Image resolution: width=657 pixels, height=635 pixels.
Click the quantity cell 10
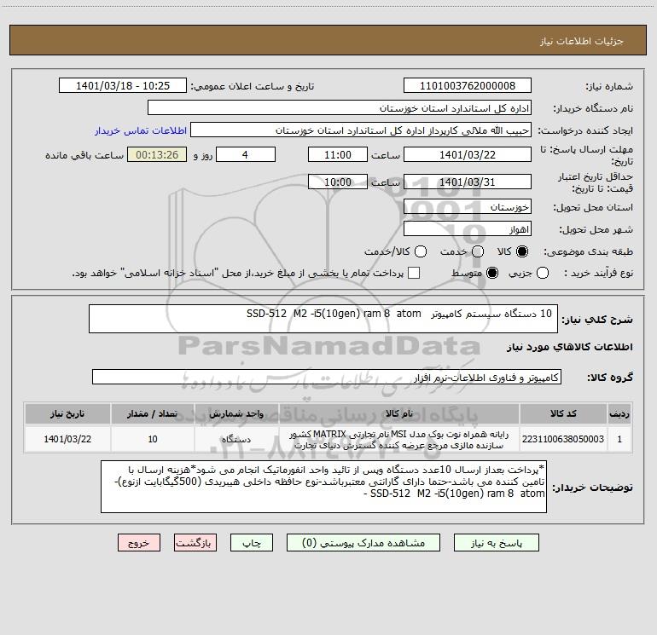153,439
